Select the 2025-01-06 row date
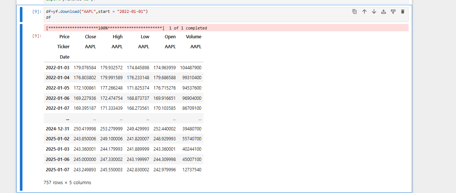 [x=58, y=159]
